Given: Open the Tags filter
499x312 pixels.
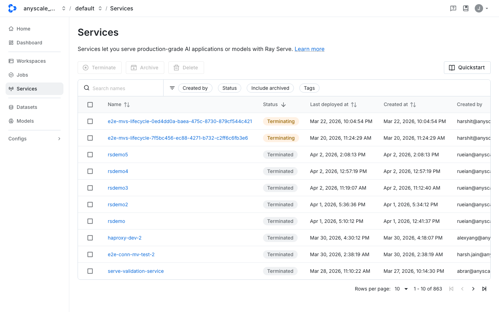Looking at the screenshot, I should pos(309,88).
